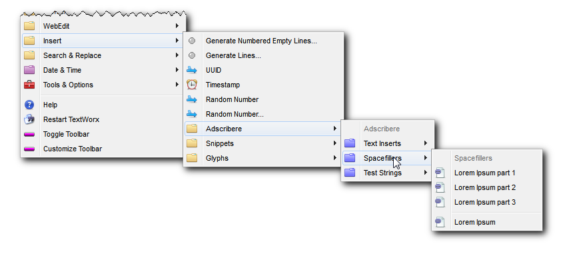Click the gray circle icon beside Generate Lines
Image resolution: width=565 pixels, height=254 pixels.
(x=192, y=55)
